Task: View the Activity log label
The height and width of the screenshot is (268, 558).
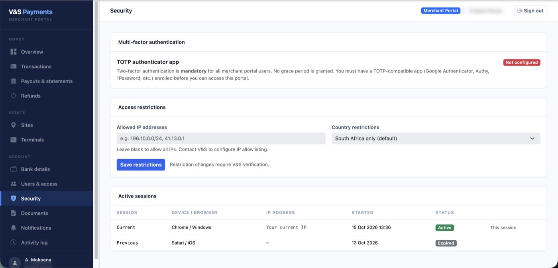Action: click(x=34, y=243)
